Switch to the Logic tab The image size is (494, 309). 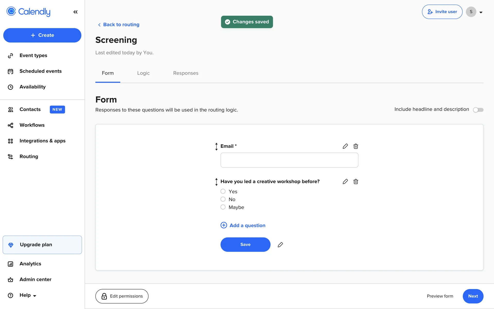[143, 73]
